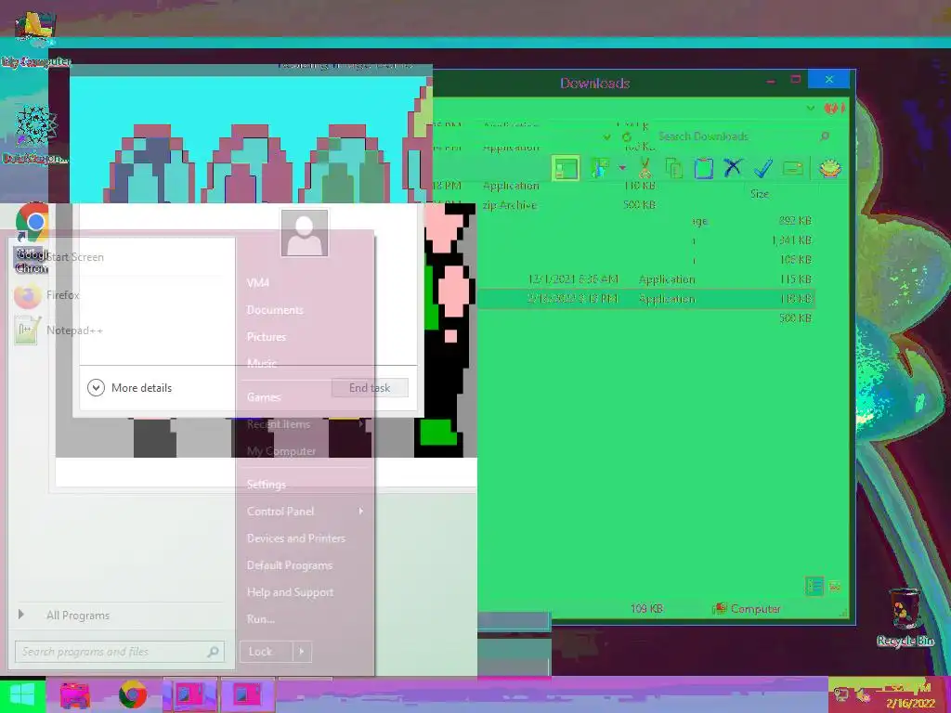Open Start Screen from the Start menu
Image resolution: width=951 pixels, height=713 pixels.
click(x=75, y=257)
